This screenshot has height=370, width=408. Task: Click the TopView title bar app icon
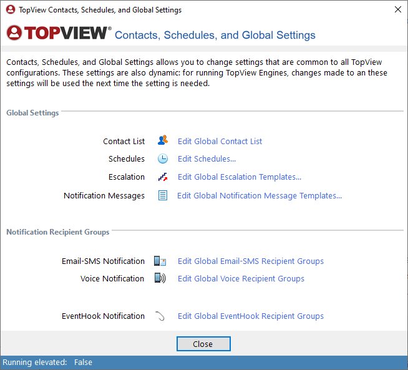pyautogui.click(x=11, y=9)
